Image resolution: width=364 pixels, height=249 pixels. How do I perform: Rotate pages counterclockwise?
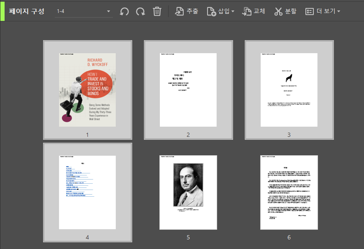tap(124, 11)
